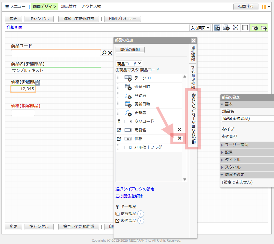Open the 入力画面 screen selector dropdown
Viewport: 274px width, 244px height.
[x=200, y=28]
